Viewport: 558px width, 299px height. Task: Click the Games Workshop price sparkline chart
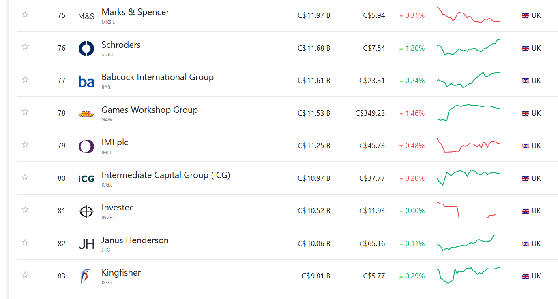click(x=468, y=112)
